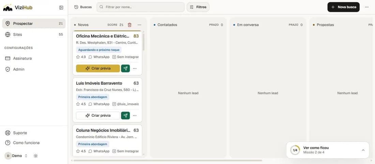The height and width of the screenshot is (164, 375).
Task: Click the horizontal board scrollbar
Action: pyautogui.click(x=168, y=160)
